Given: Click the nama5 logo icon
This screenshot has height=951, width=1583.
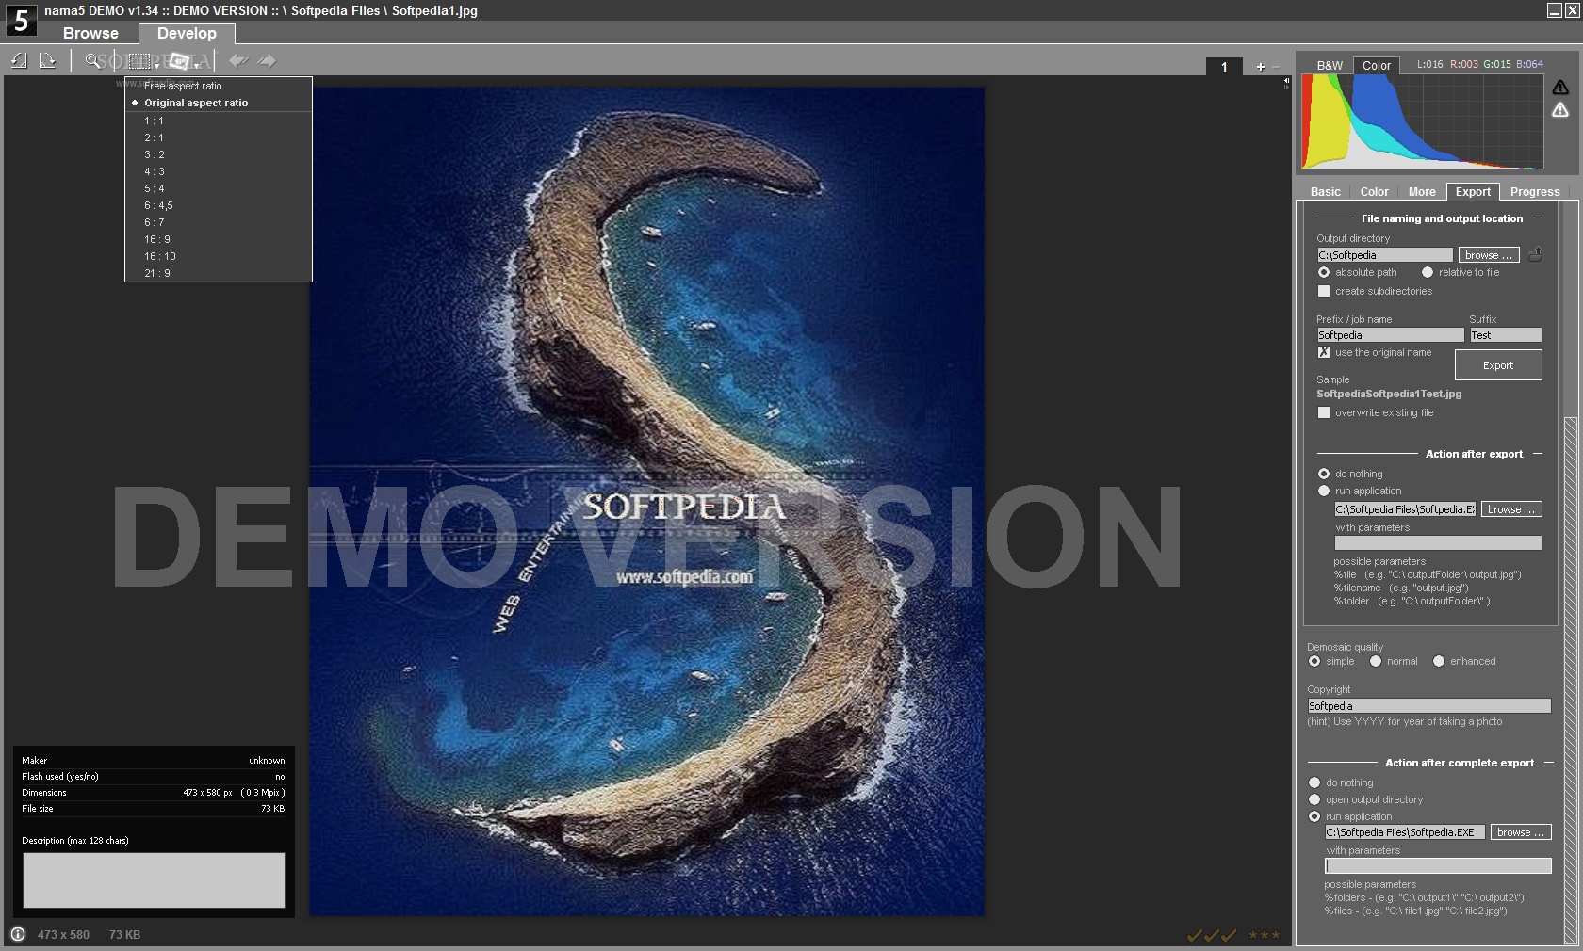Looking at the screenshot, I should (21, 20).
